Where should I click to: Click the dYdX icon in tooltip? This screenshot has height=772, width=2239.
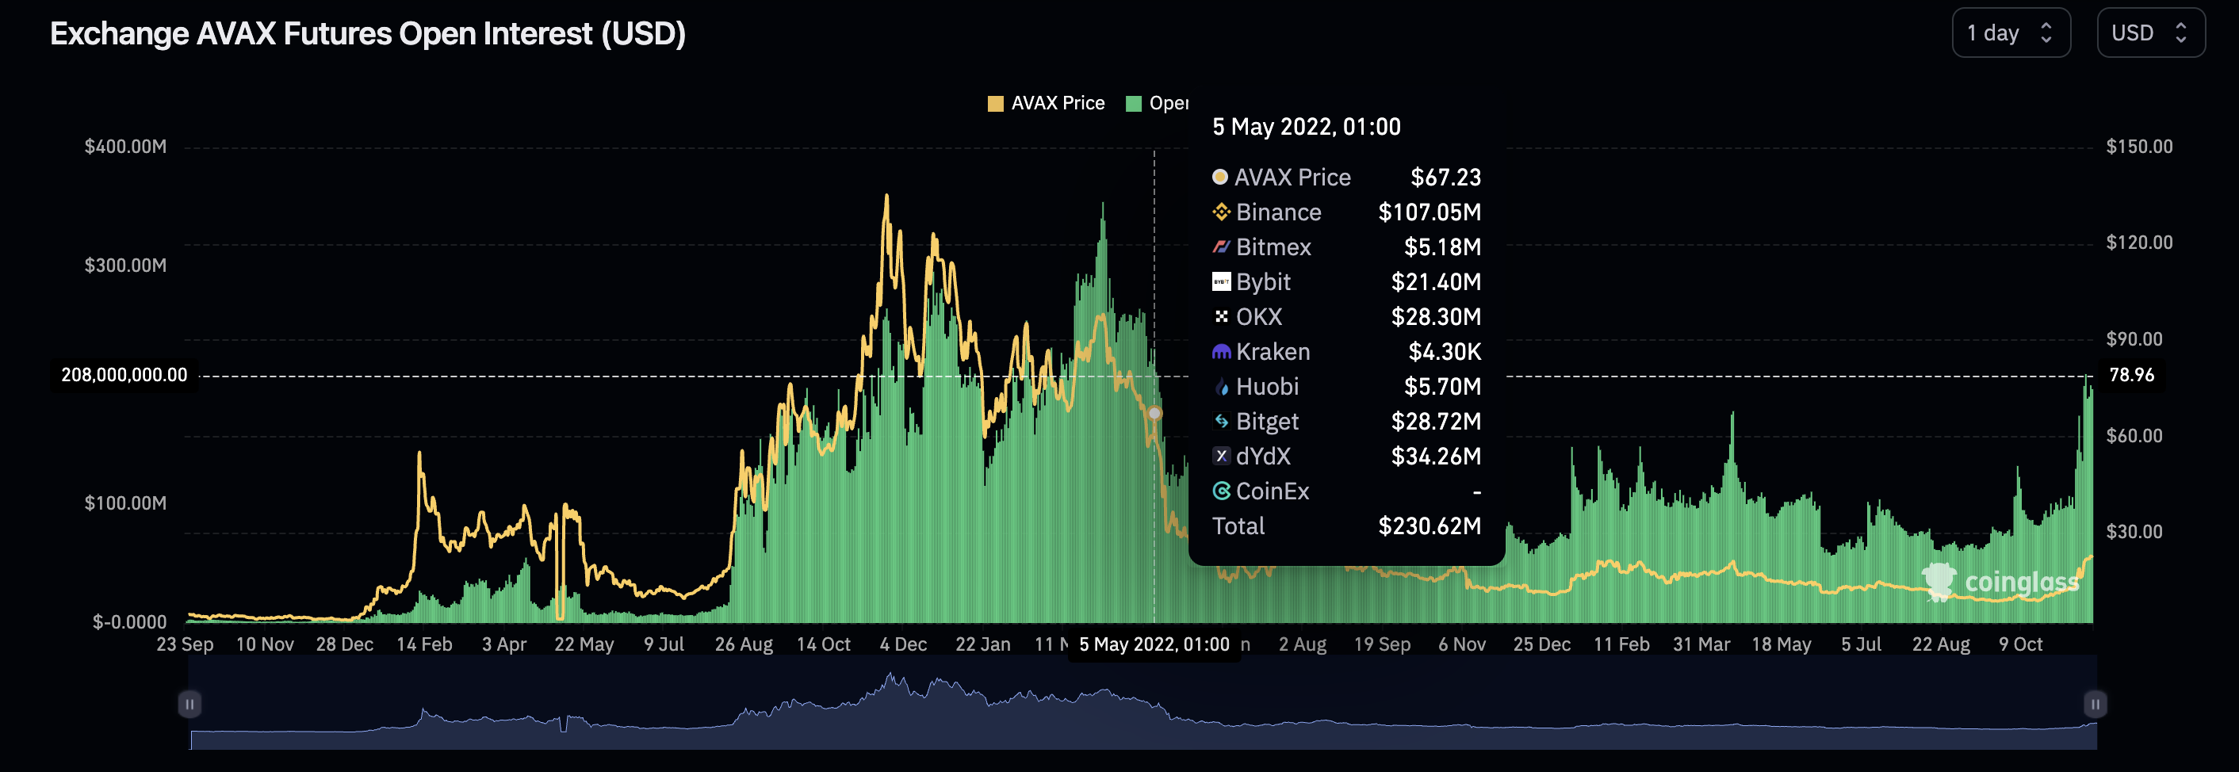[x=1221, y=457]
